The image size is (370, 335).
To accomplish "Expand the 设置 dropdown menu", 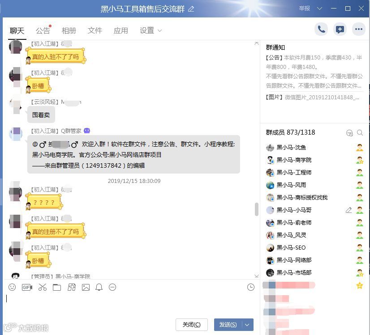I will click(x=151, y=30).
